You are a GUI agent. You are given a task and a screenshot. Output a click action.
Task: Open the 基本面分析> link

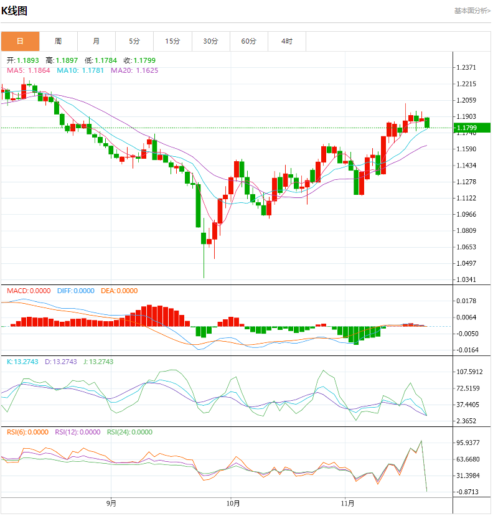pos(472,11)
